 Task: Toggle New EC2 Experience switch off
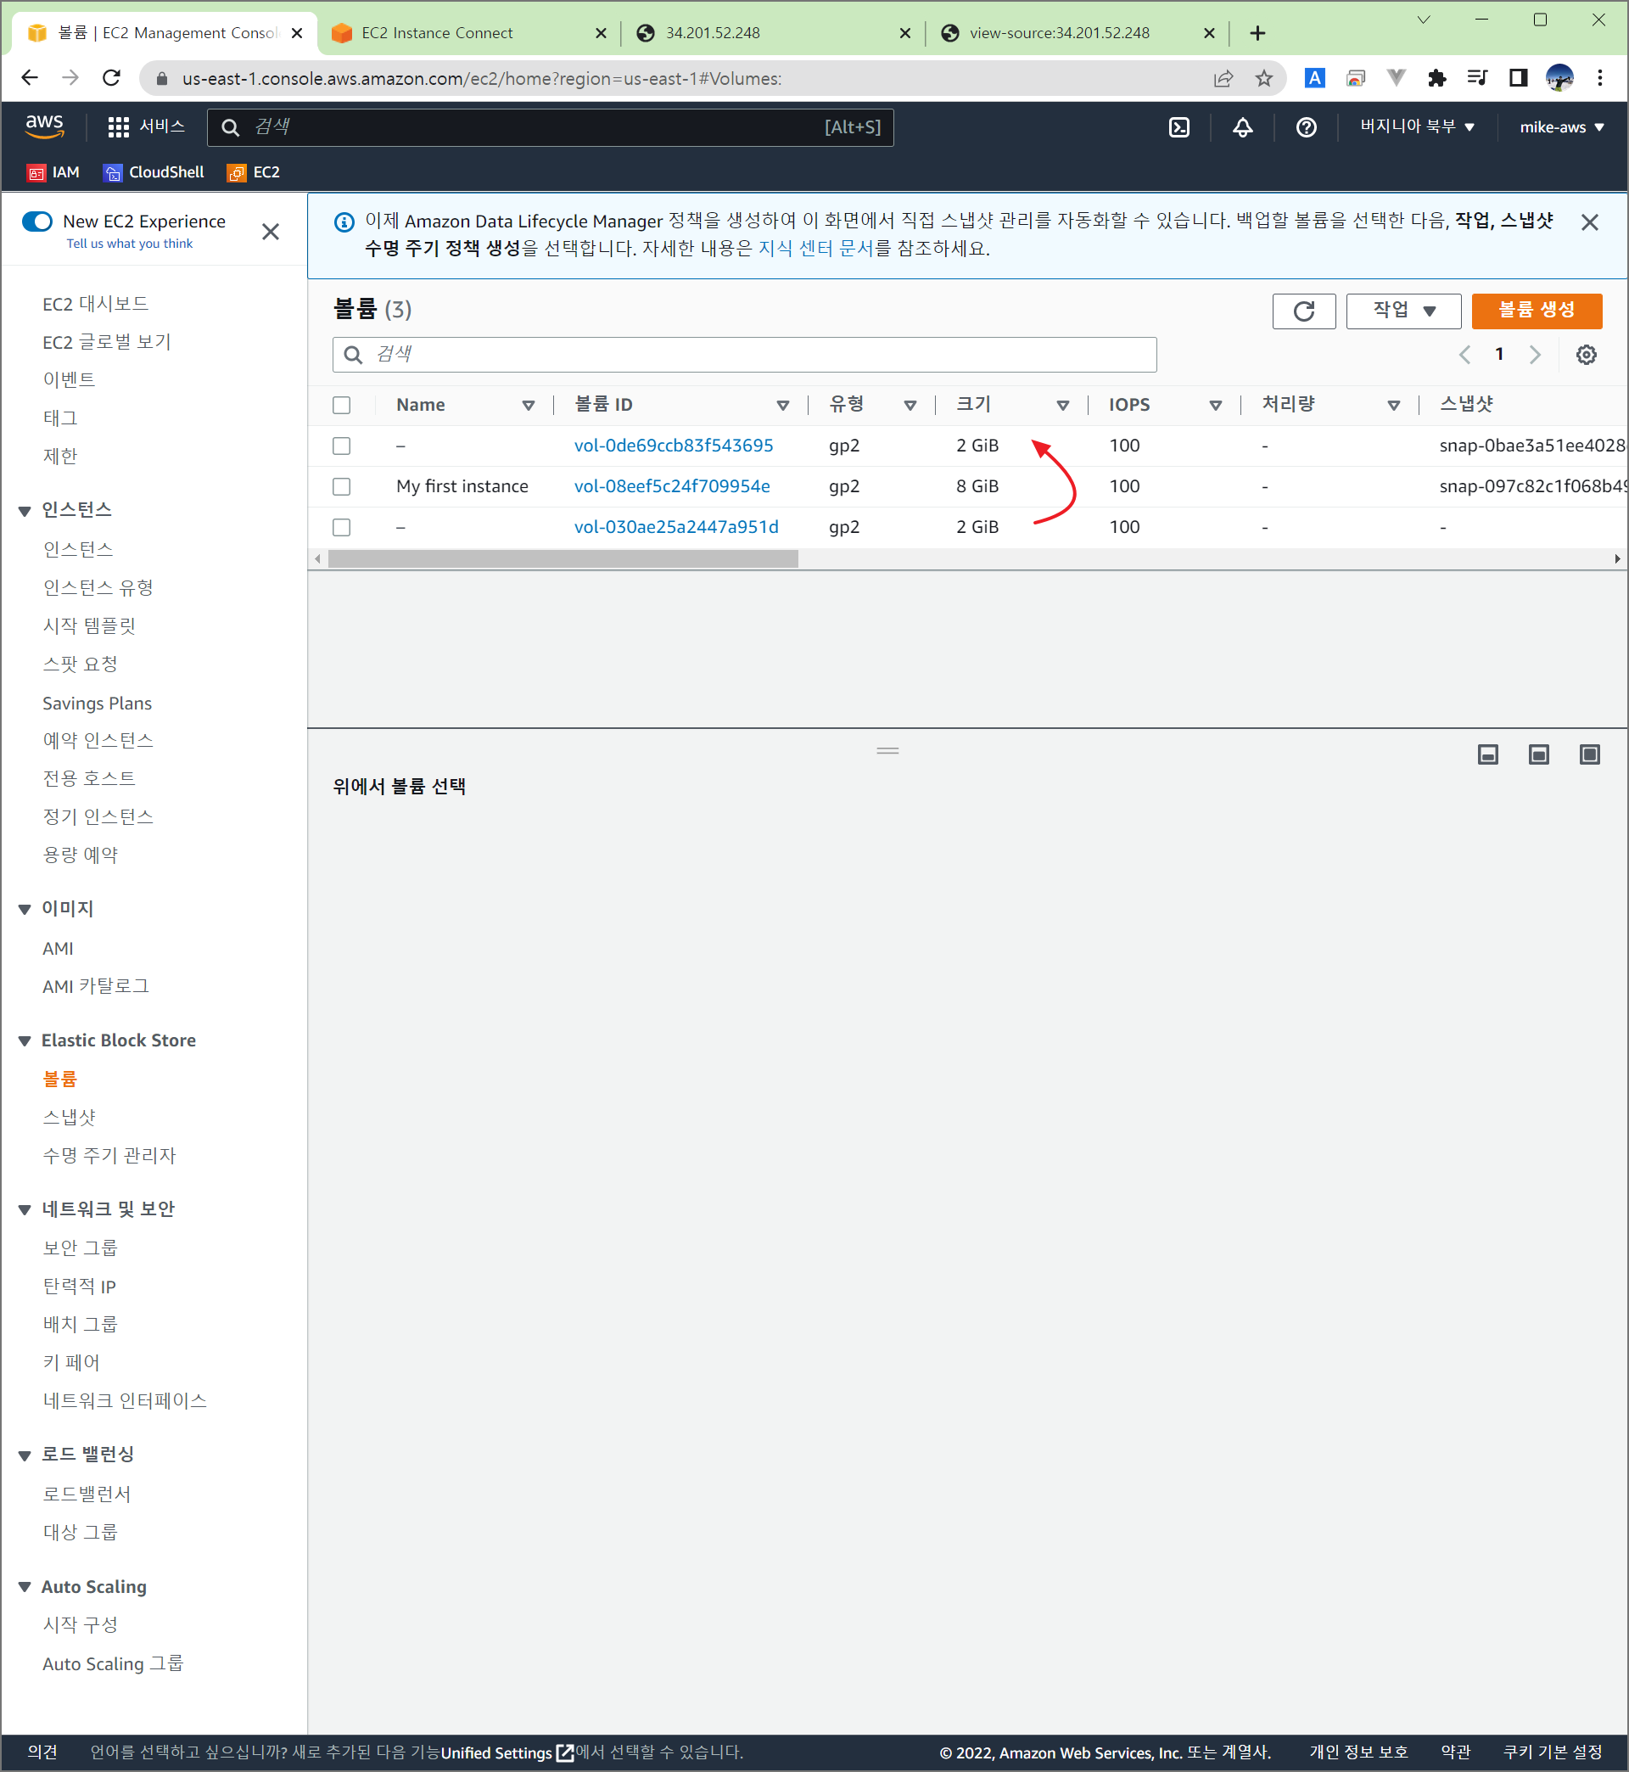point(38,222)
